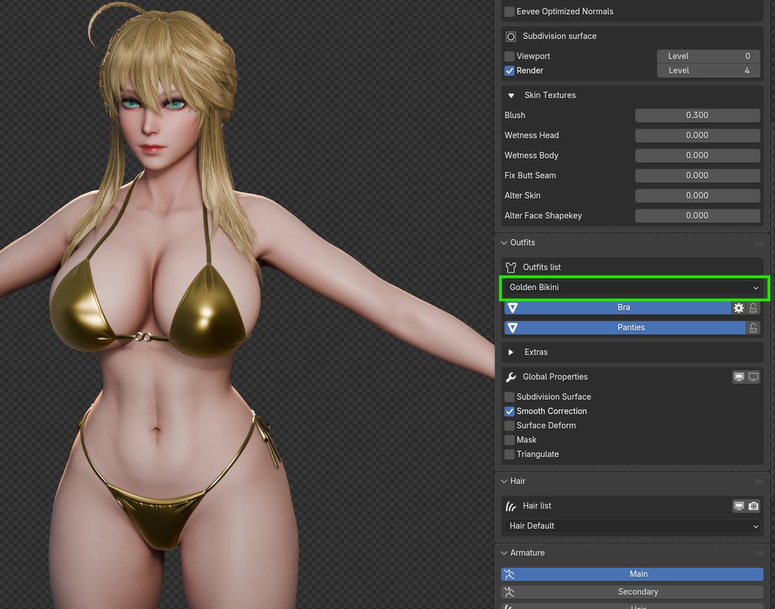775x609 pixels.
Task: Click the Outfits list label
Action: click(x=542, y=267)
